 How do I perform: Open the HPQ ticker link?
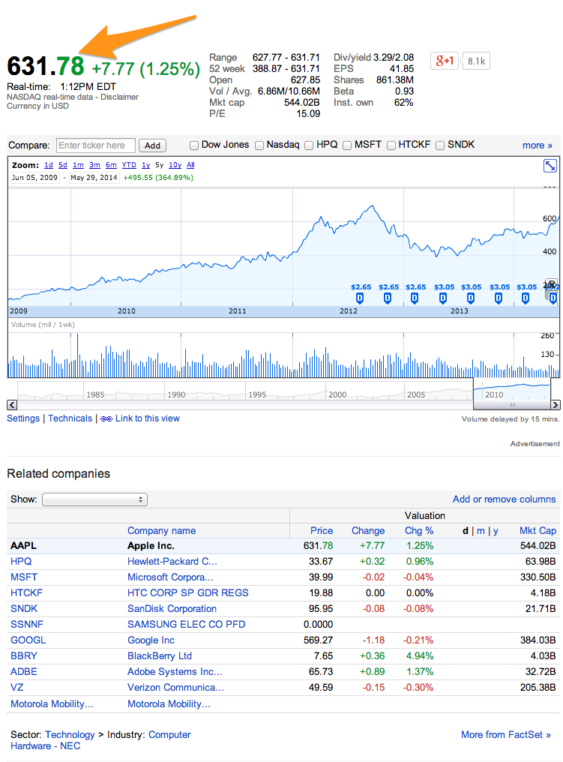[x=21, y=561]
